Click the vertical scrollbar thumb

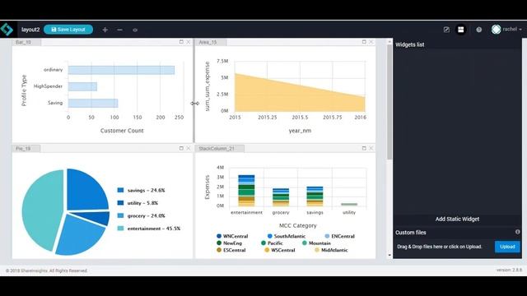click(389, 102)
